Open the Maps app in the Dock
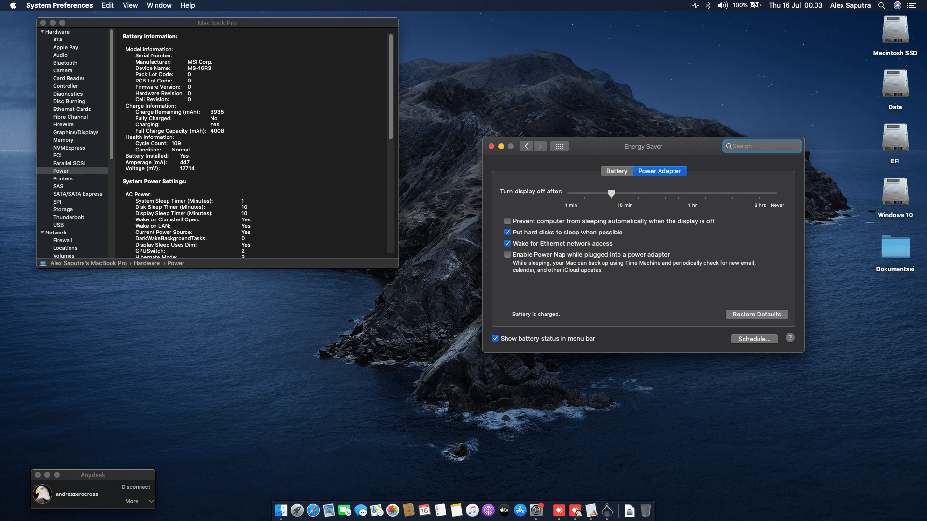Screen dimensions: 927x521 376,510
